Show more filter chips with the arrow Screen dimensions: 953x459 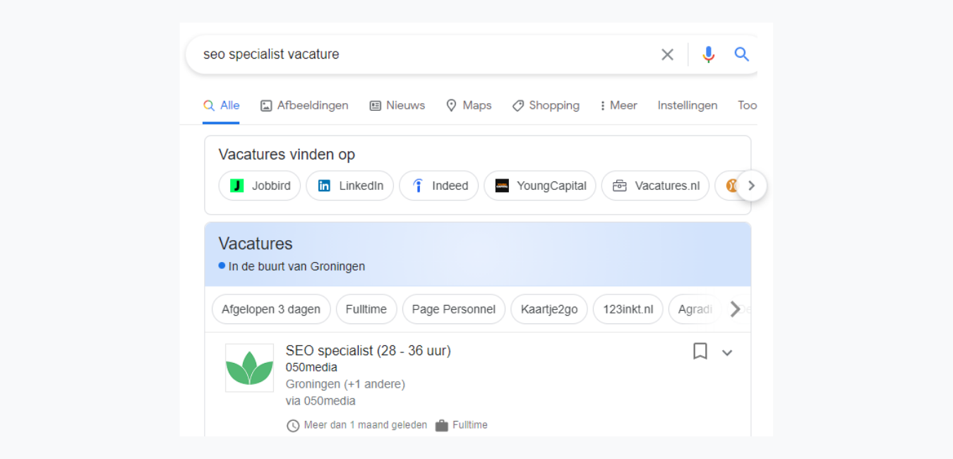(736, 309)
